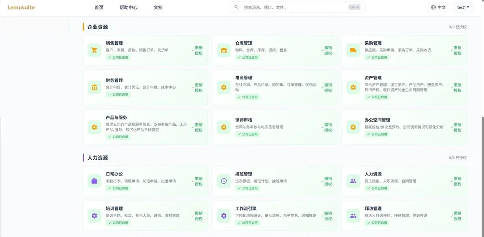Image resolution: width=484 pixels, height=237 pixels.
Task: Open the 中文 language selector
Action: (438, 7)
